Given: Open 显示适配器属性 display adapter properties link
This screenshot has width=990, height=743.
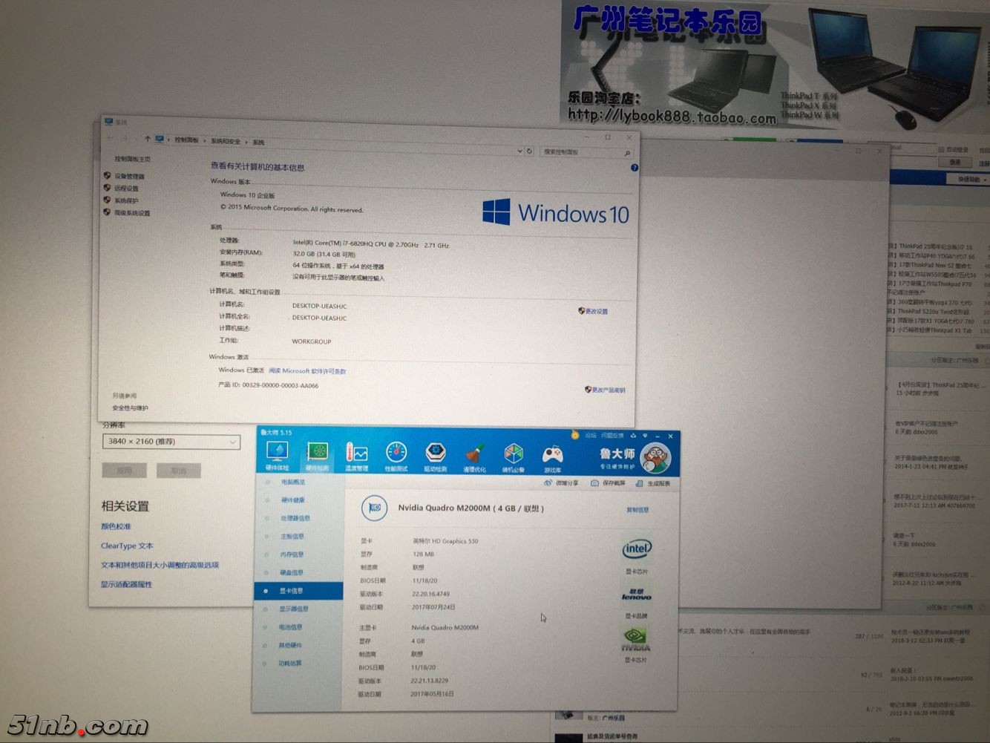Looking at the screenshot, I should pos(126,584).
